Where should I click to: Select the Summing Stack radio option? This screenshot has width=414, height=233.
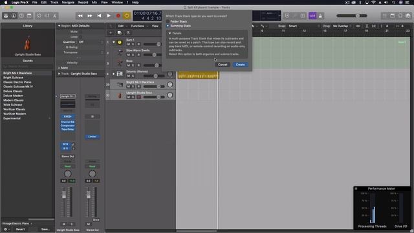point(168,26)
